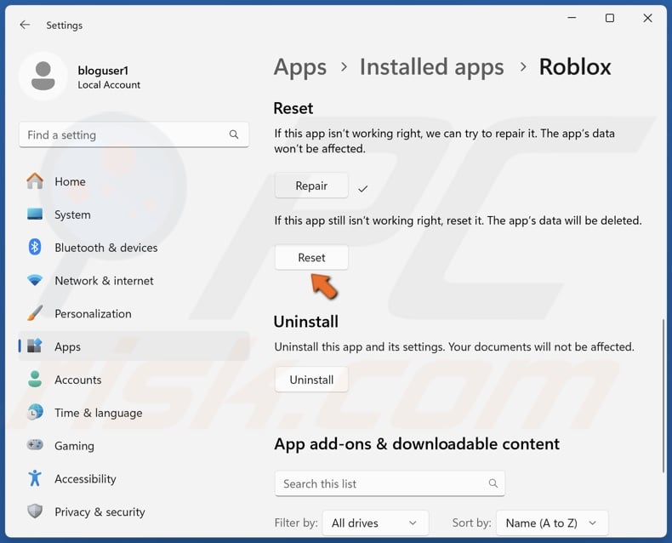The image size is (672, 543).
Task: Uninstall the Roblox app
Action: click(x=311, y=380)
